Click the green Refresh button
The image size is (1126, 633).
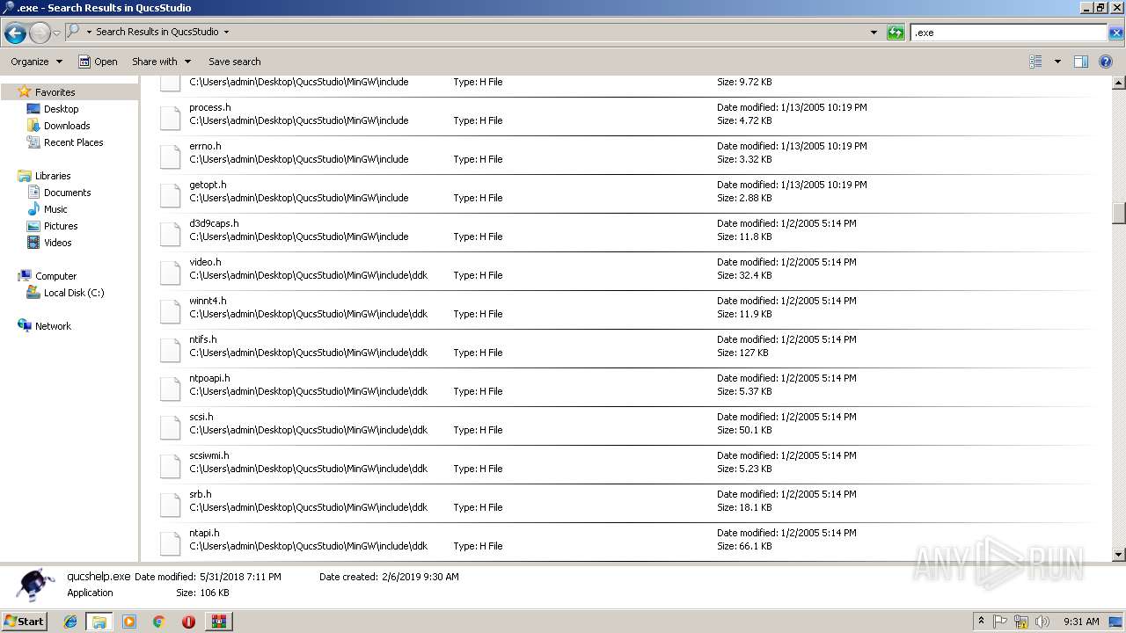coord(896,33)
